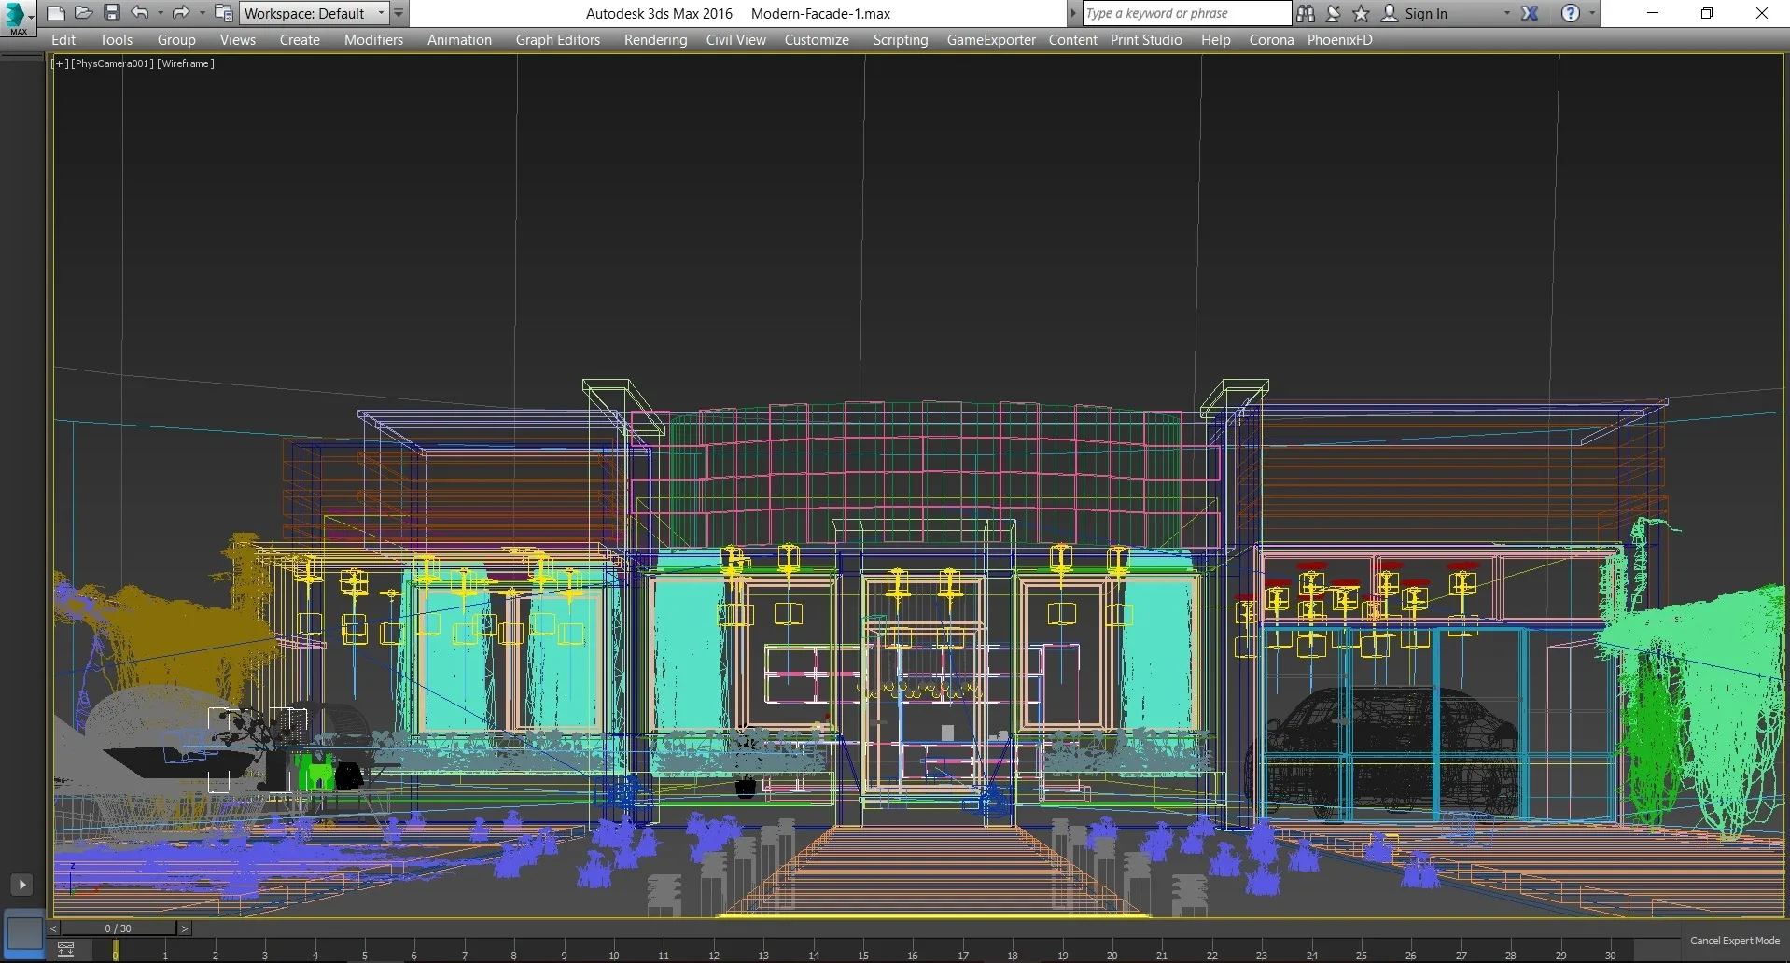1790x963 pixels.
Task: Expand the Help question mark dropdown arrow
Action: click(1592, 13)
